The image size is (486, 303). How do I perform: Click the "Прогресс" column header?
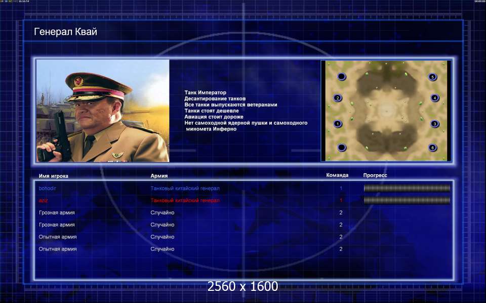[375, 175]
